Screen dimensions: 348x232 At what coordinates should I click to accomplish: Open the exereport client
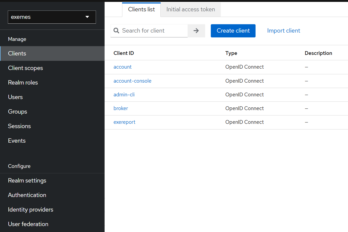(124, 122)
